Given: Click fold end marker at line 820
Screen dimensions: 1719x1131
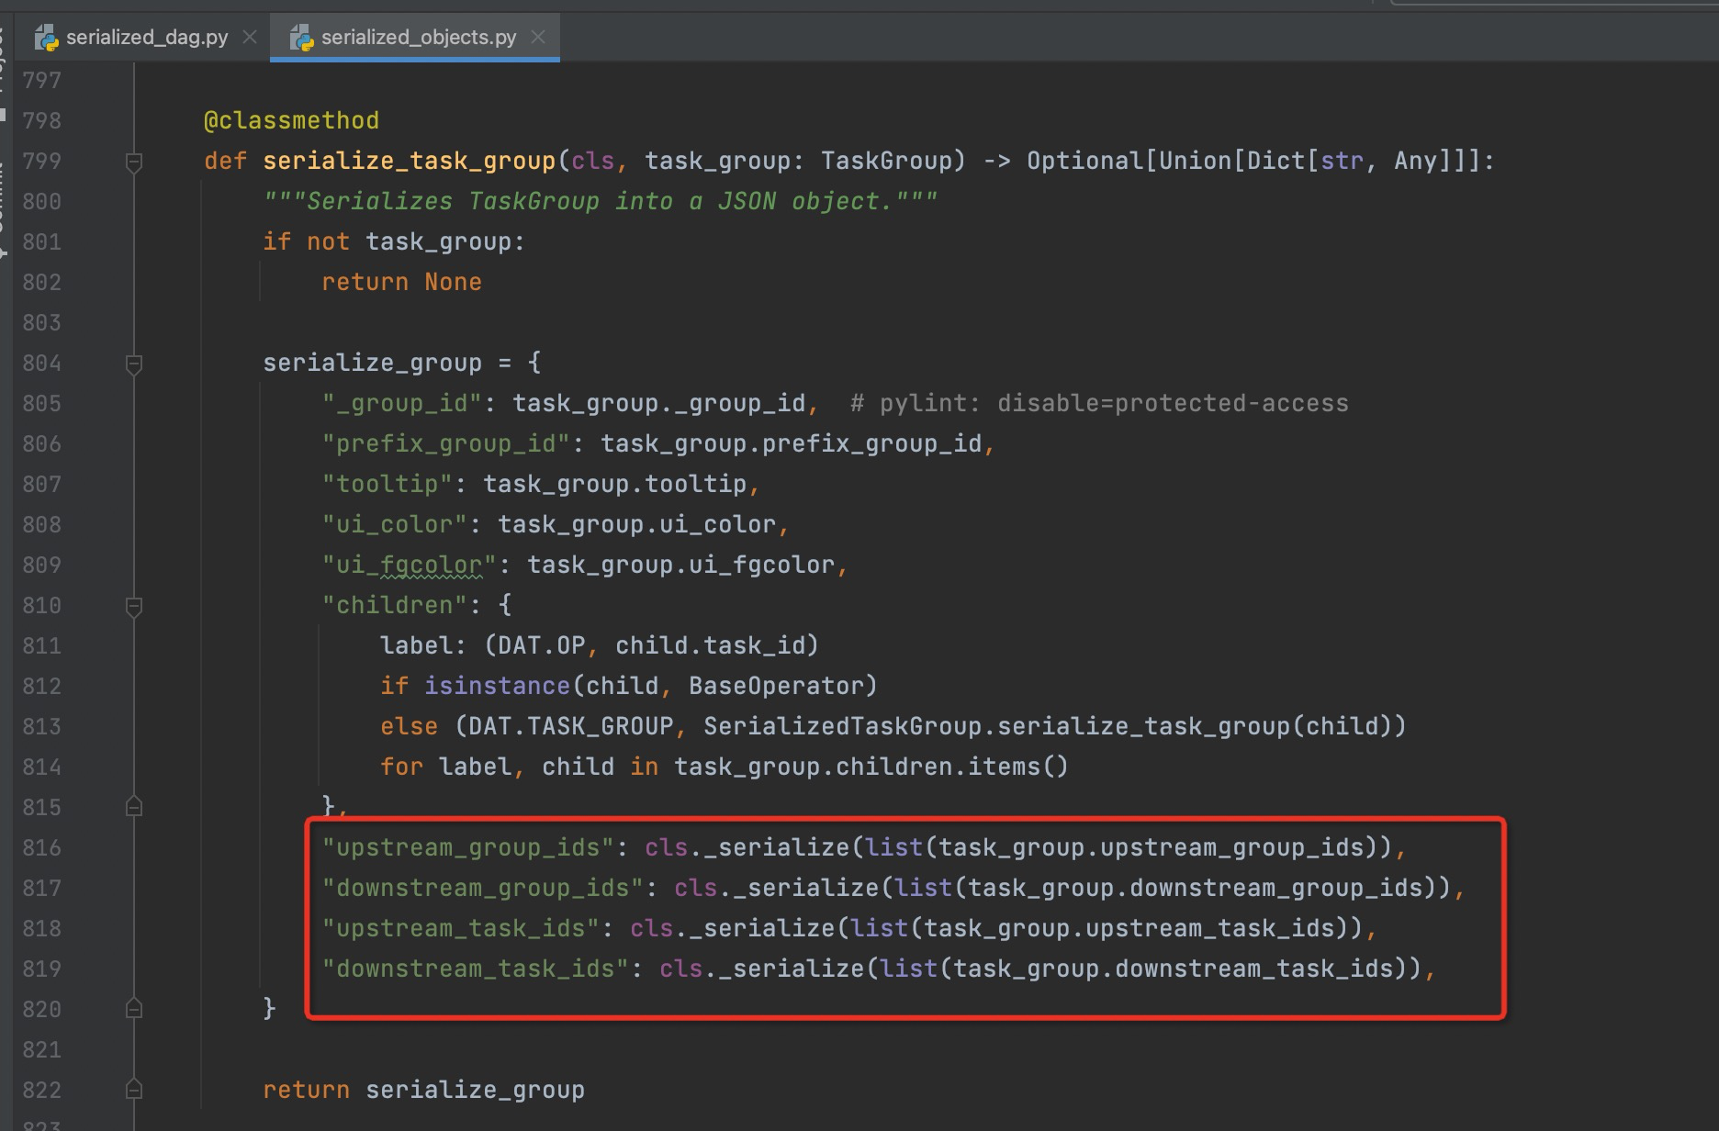Looking at the screenshot, I should click(x=134, y=1008).
